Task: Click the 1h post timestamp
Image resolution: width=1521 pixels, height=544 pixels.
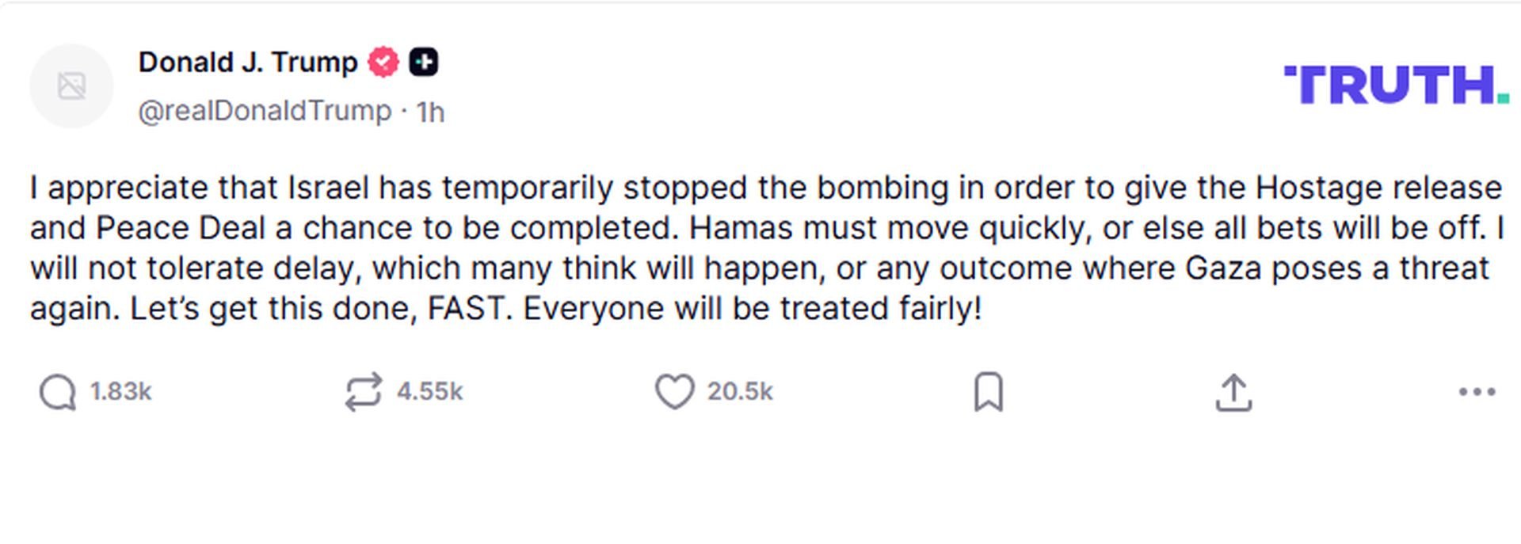Action: (430, 112)
